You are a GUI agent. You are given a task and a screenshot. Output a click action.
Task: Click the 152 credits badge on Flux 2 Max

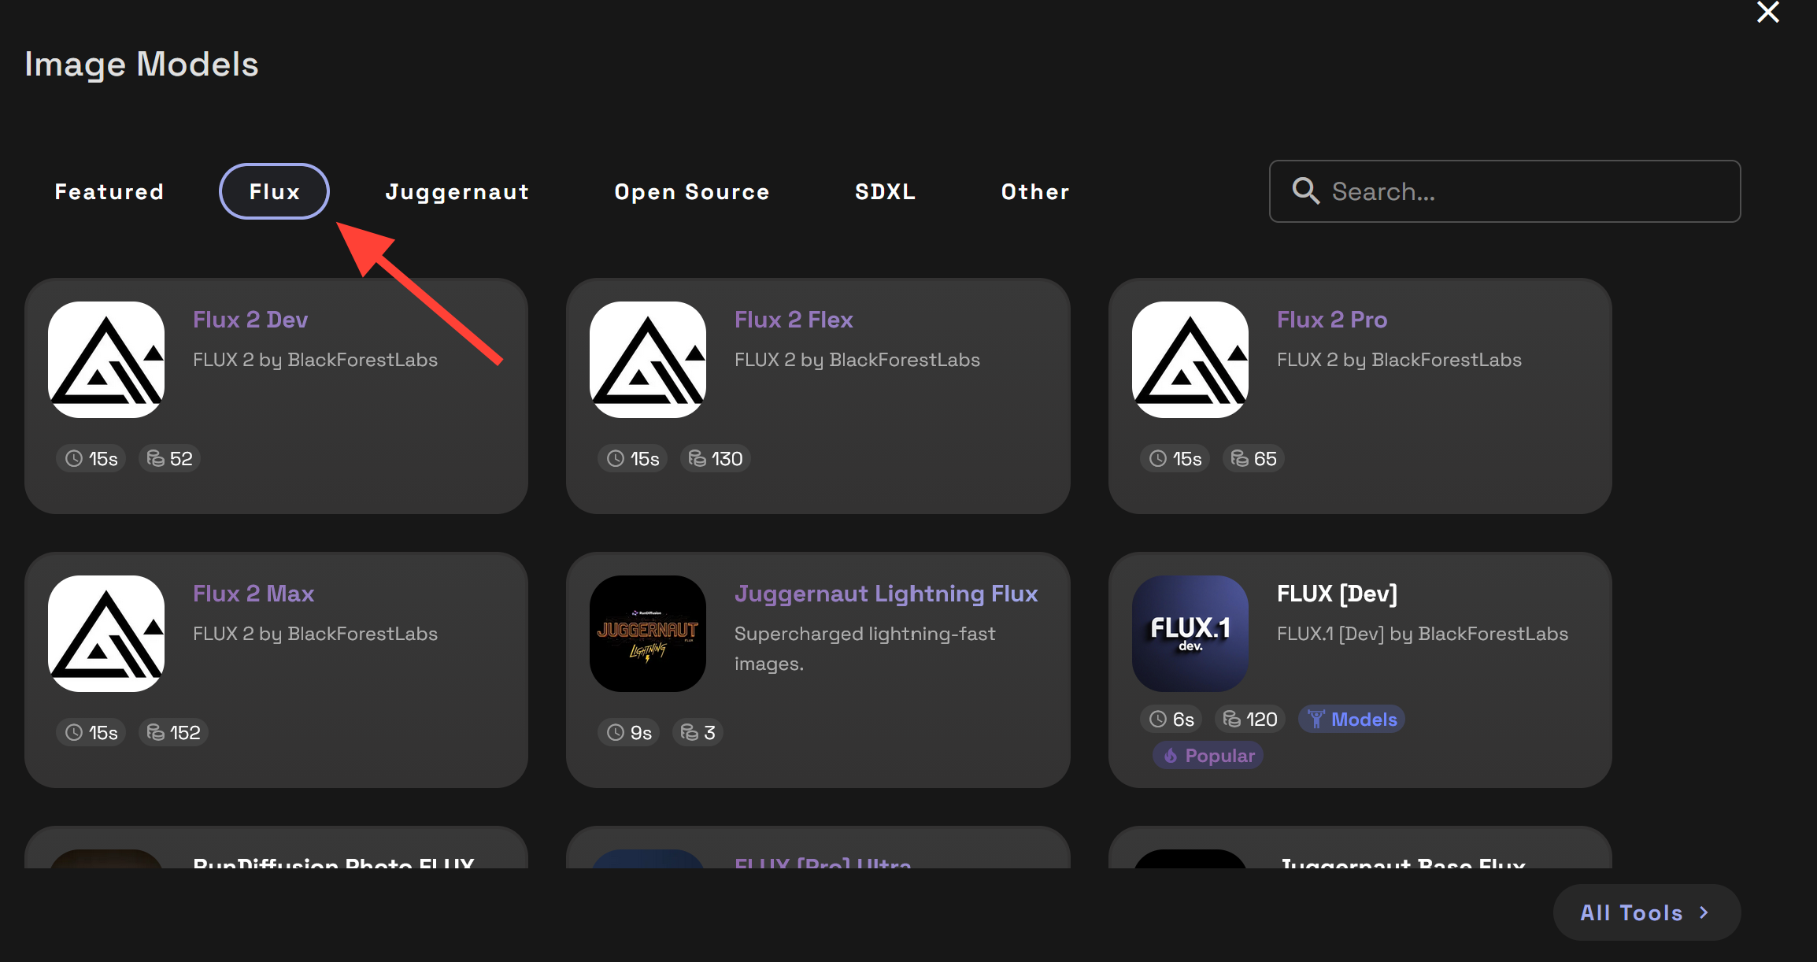tap(173, 732)
